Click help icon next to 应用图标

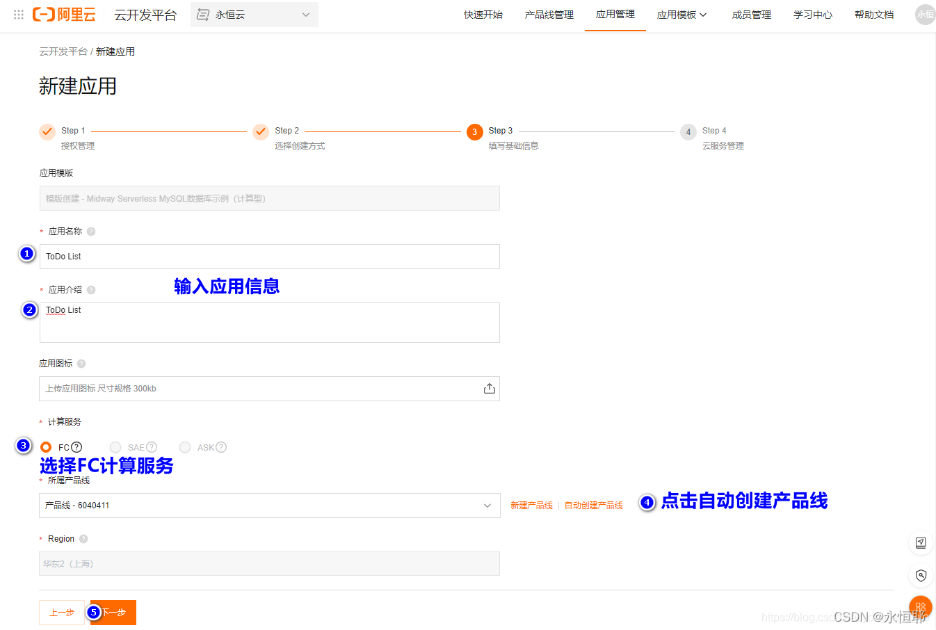(x=81, y=364)
